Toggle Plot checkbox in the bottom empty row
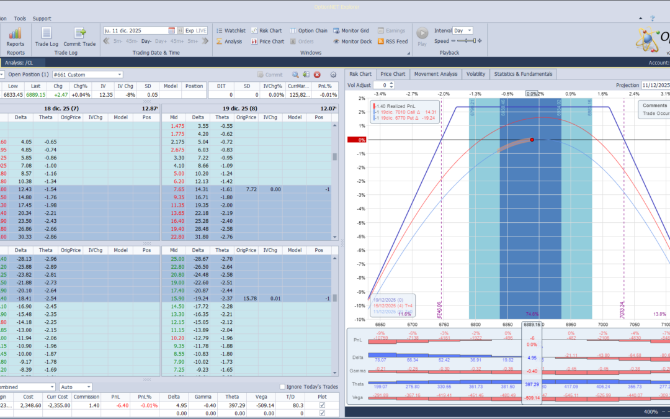The image size is (670, 419). click(322, 413)
